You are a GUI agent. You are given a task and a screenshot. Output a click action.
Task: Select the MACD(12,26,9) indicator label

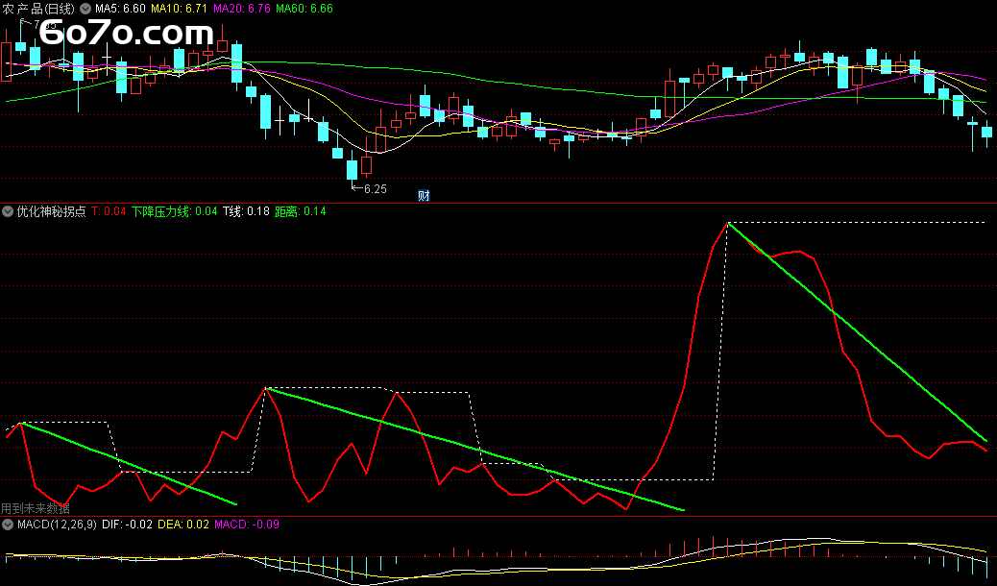(x=58, y=525)
